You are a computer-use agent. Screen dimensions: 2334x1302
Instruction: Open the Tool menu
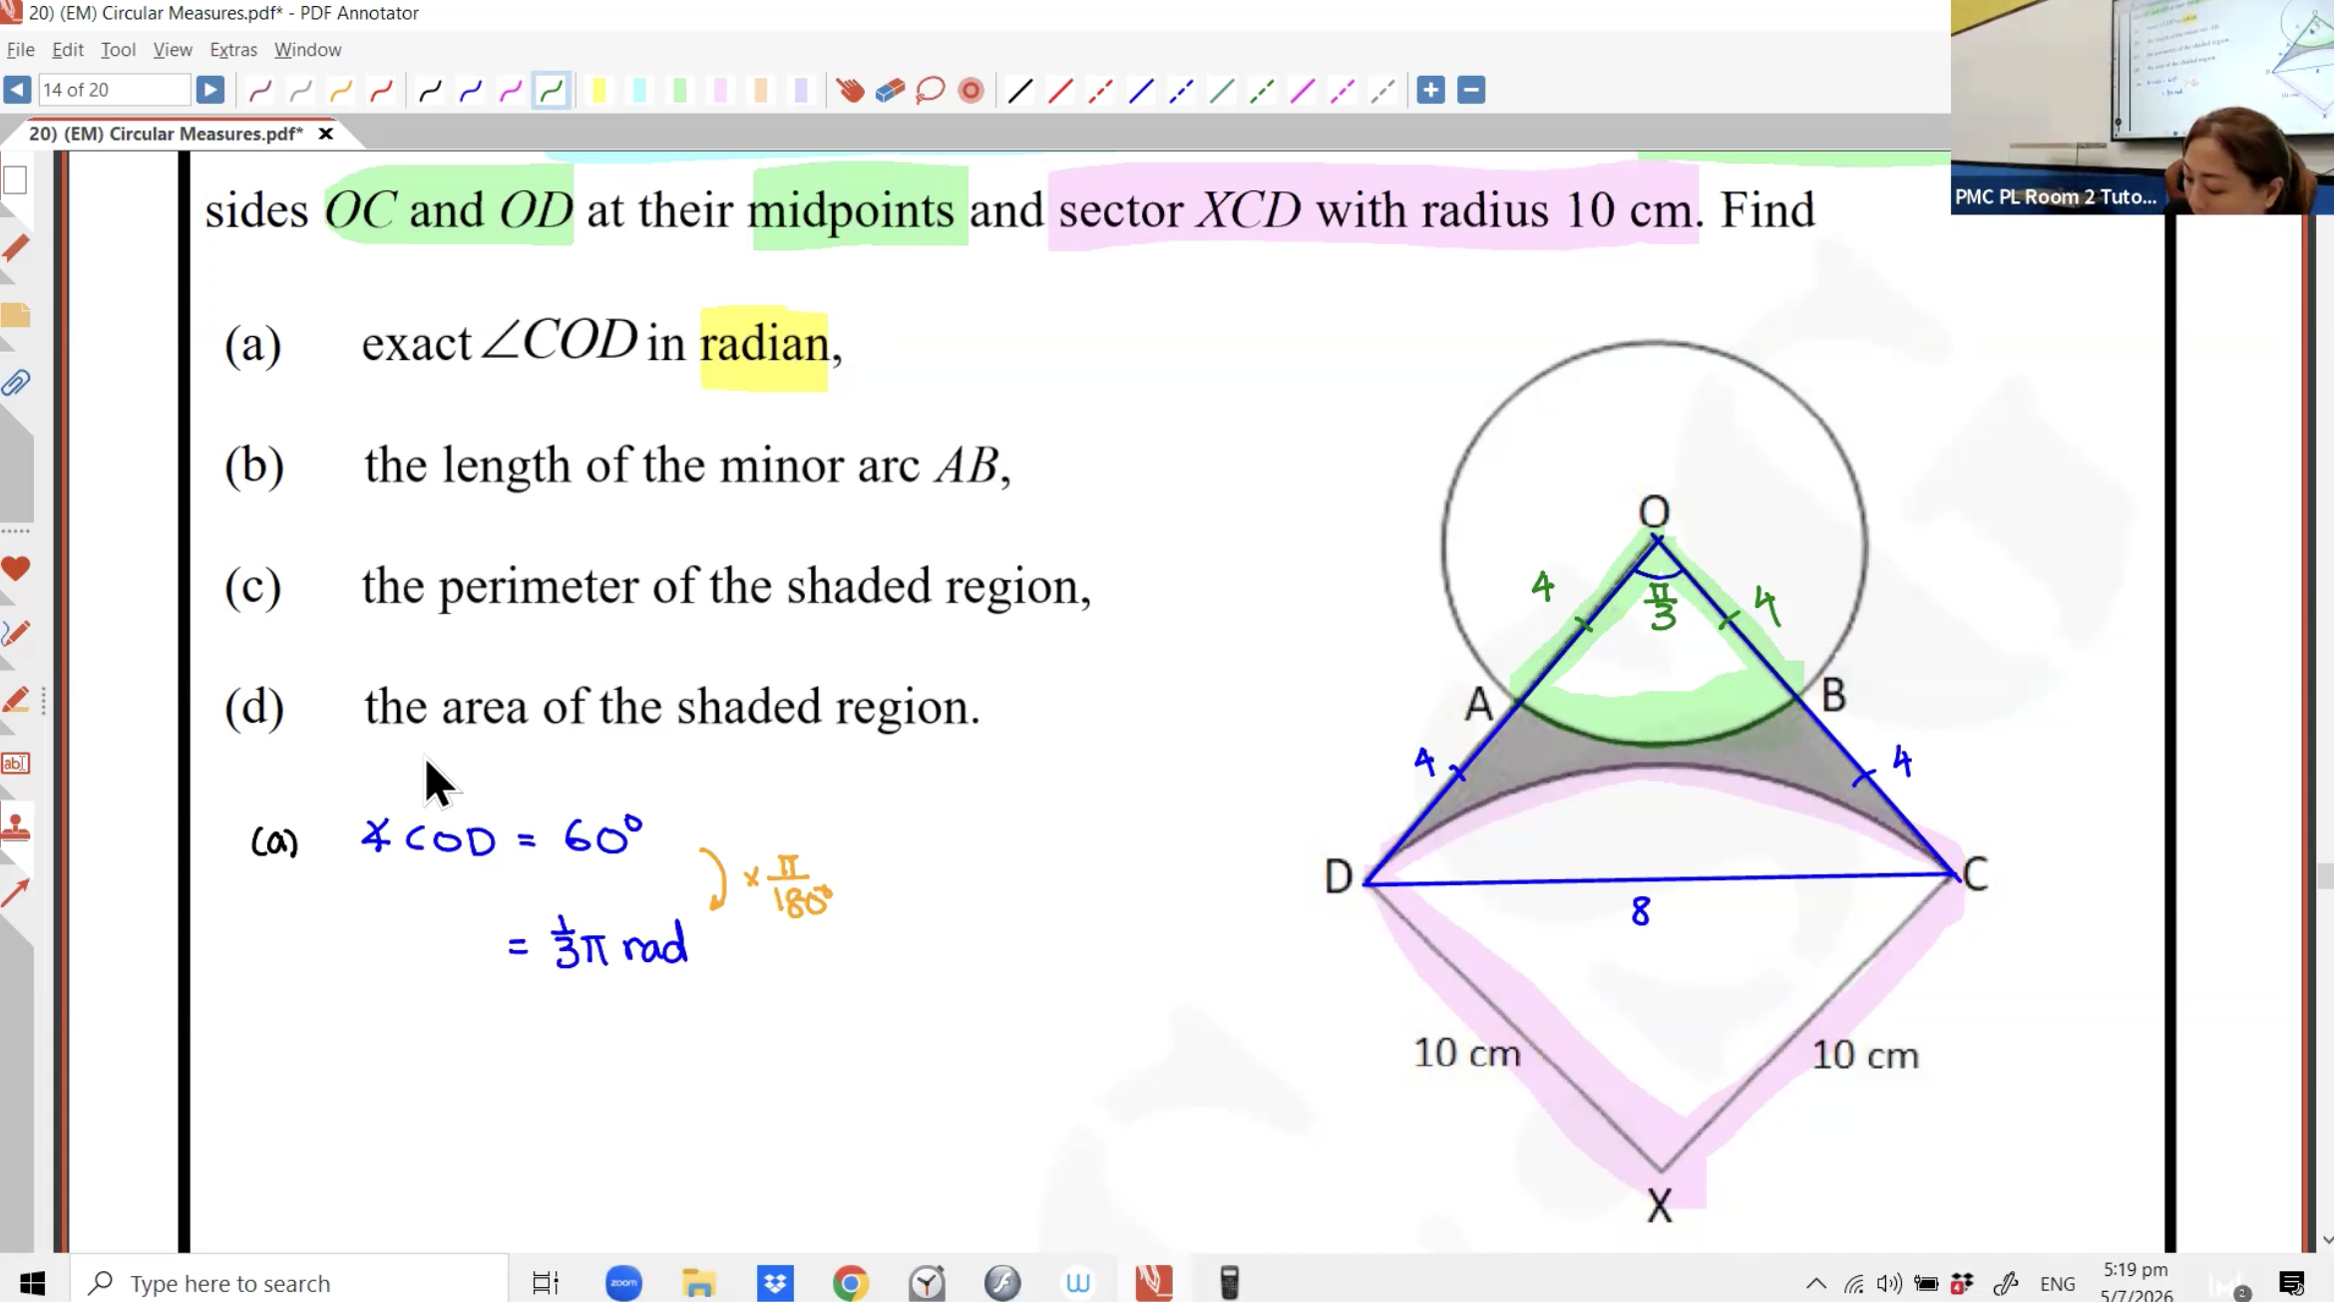click(118, 49)
